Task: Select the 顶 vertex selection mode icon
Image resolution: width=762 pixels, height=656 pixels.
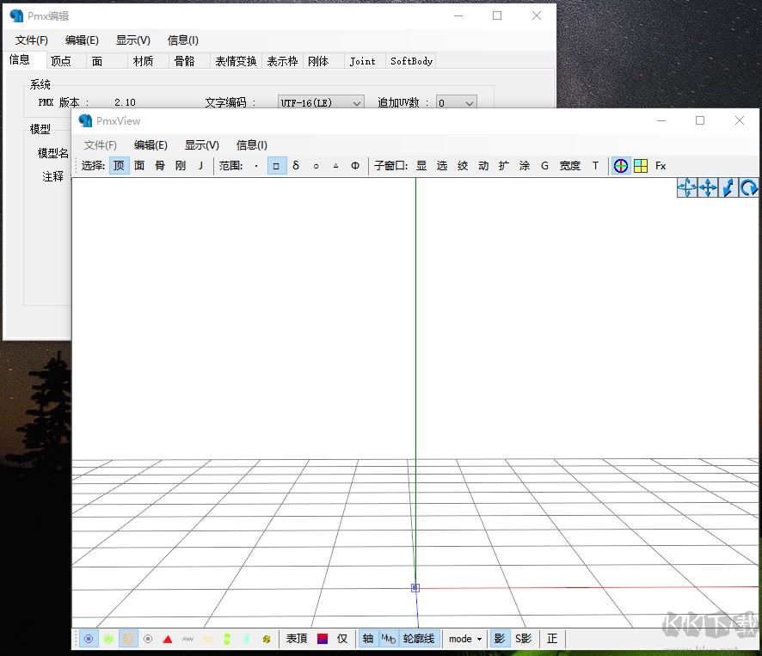Action: tap(119, 165)
